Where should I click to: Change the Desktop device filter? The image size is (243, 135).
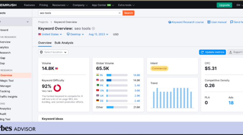75,34
